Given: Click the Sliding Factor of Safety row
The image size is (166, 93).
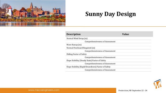Looking at the screenshot, I should (108, 54).
